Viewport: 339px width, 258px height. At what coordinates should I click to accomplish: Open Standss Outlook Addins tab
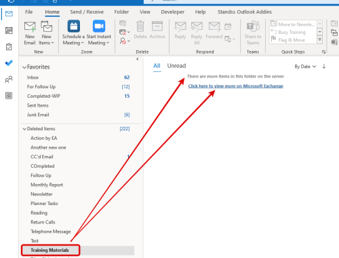[x=245, y=12]
